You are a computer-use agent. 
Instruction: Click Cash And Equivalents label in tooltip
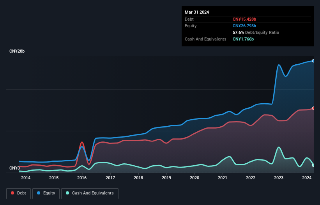(205, 39)
